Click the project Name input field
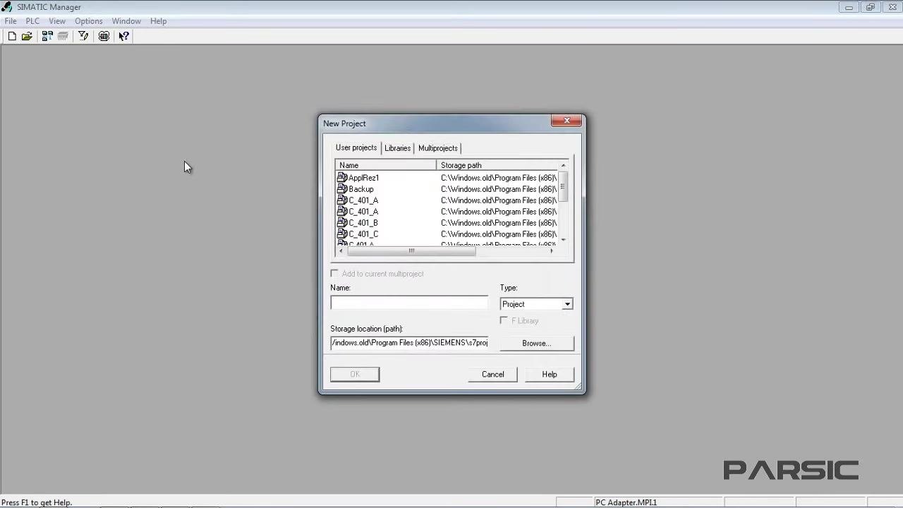 point(409,303)
